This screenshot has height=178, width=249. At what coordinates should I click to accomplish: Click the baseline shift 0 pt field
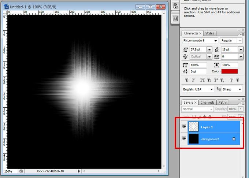pos(198,71)
